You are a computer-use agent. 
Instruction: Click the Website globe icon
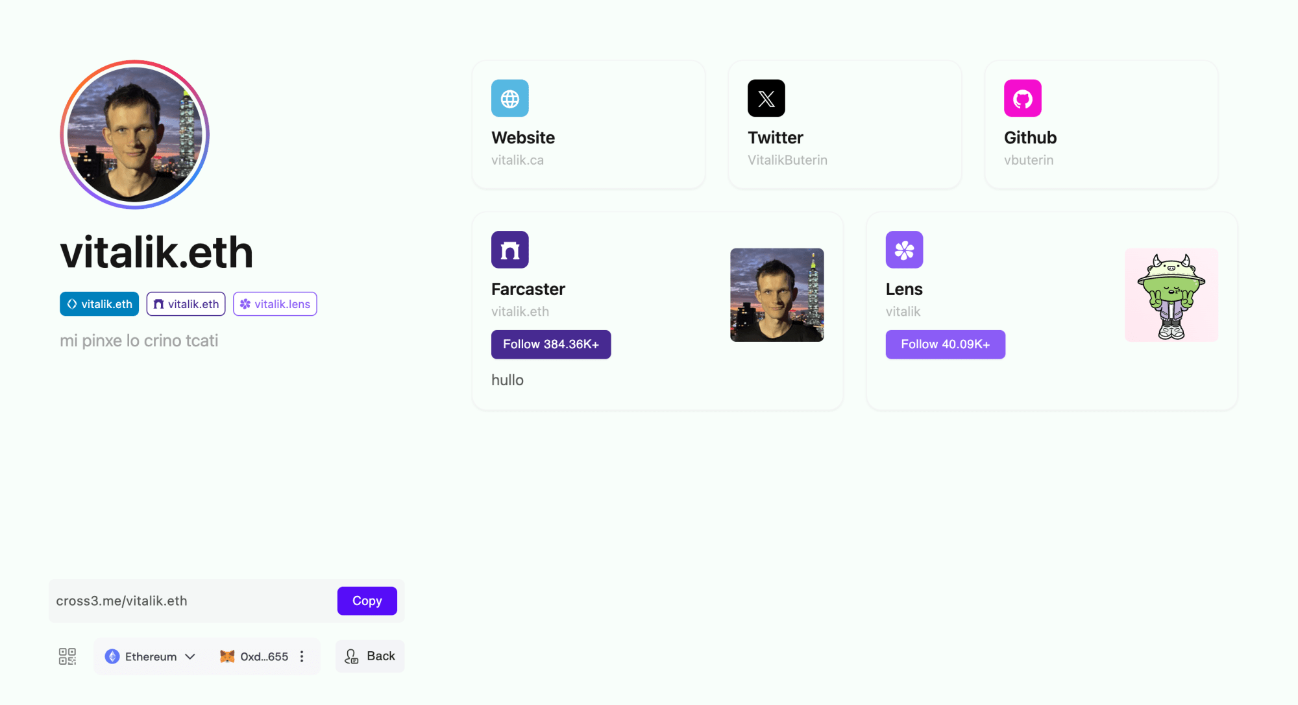click(x=510, y=97)
